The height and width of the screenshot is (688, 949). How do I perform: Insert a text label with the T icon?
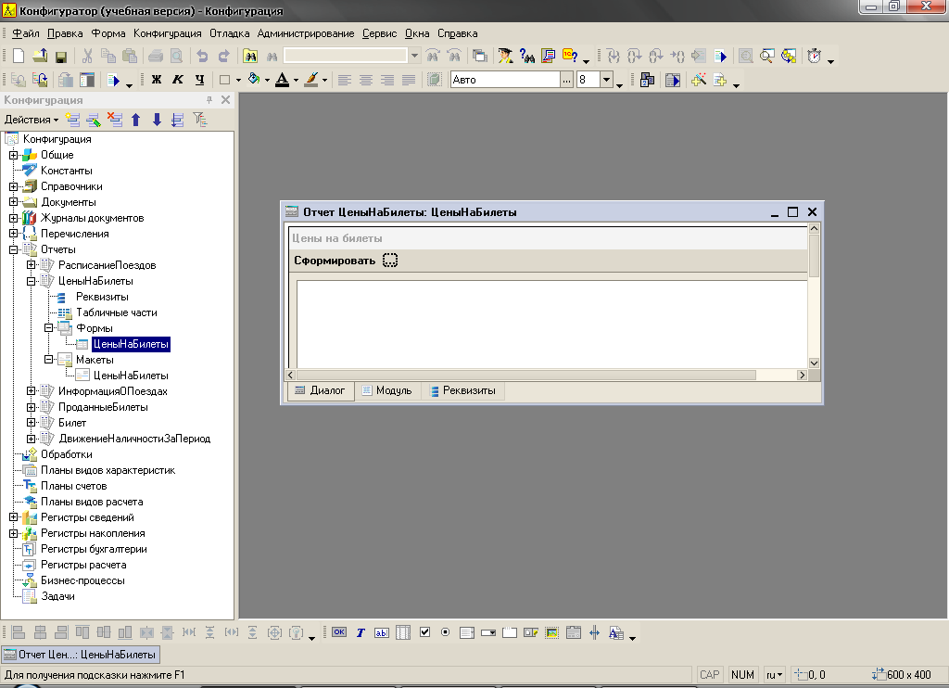[x=361, y=633]
